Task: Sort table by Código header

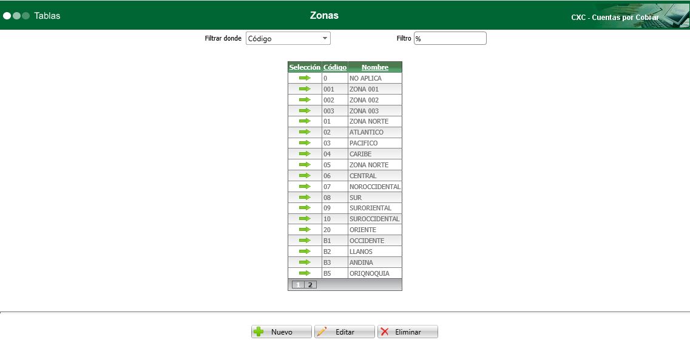Action: (x=335, y=67)
